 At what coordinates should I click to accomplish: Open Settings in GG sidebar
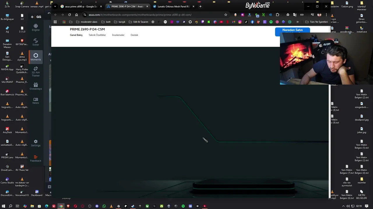36,143
